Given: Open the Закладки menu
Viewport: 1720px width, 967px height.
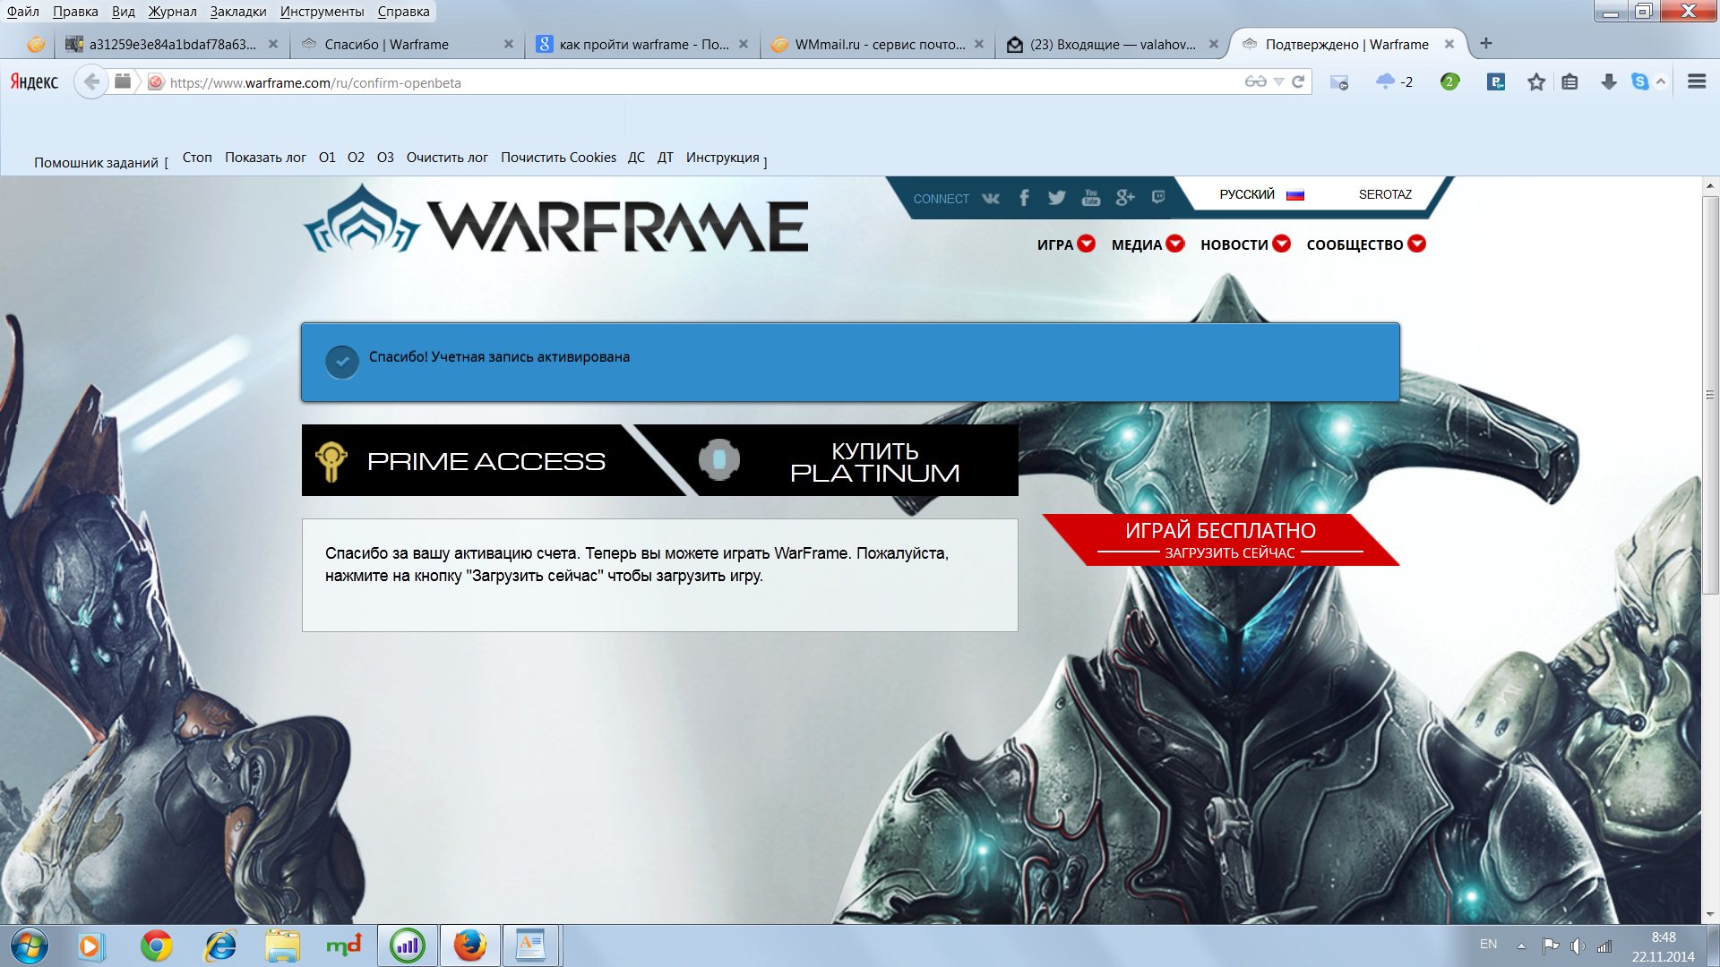Looking at the screenshot, I should (x=237, y=12).
